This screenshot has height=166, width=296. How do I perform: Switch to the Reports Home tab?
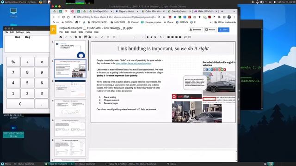tap(126, 11)
